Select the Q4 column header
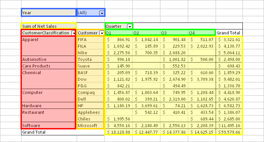The image size is (264, 142). click(x=202, y=33)
